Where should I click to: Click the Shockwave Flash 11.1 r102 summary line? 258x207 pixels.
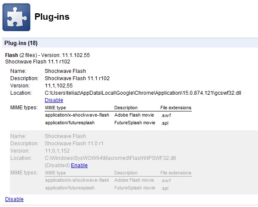tap(38, 62)
